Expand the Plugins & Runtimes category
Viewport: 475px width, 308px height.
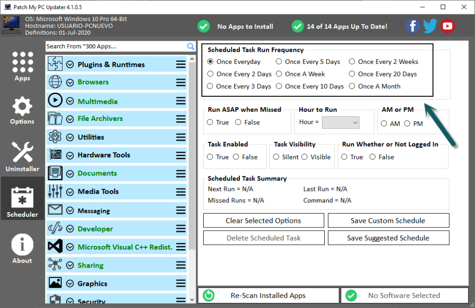coord(70,64)
